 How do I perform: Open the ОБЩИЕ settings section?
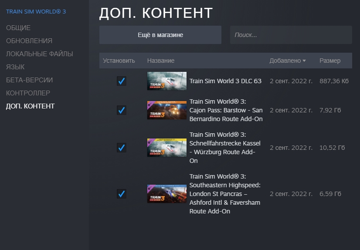point(18,28)
